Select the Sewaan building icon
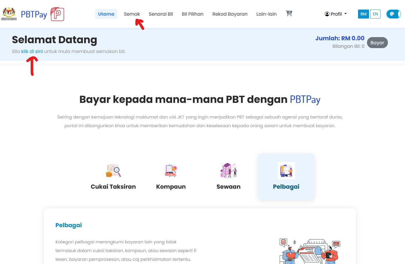The height and width of the screenshot is (264, 405). click(x=229, y=170)
